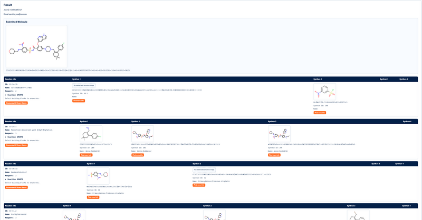Image resolution: width=422 pixels, height=220 pixels.
Task: Open structure image of Synthon ID 205
Action: pyautogui.click(x=142, y=134)
